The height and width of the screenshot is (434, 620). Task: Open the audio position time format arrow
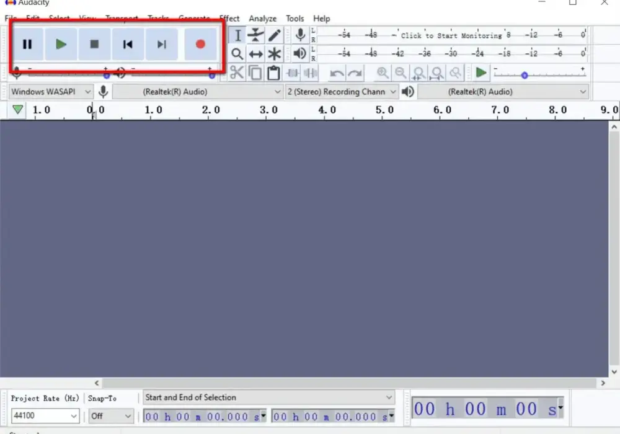(560, 407)
